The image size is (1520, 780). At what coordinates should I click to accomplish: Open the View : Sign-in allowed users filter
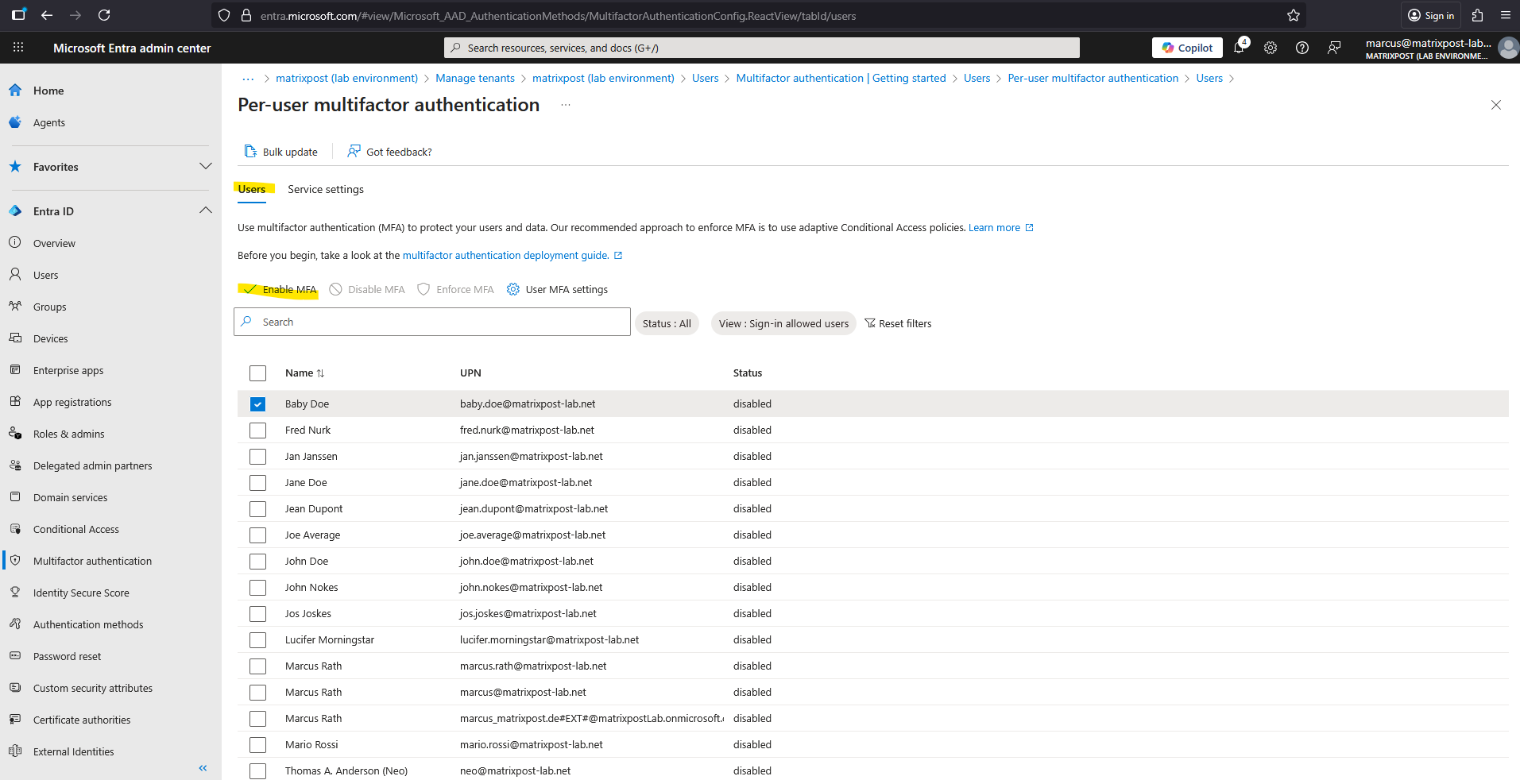[x=783, y=323]
